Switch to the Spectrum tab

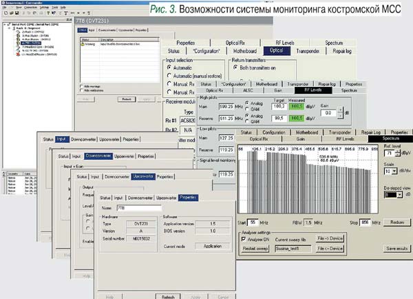pyautogui.click(x=386, y=138)
